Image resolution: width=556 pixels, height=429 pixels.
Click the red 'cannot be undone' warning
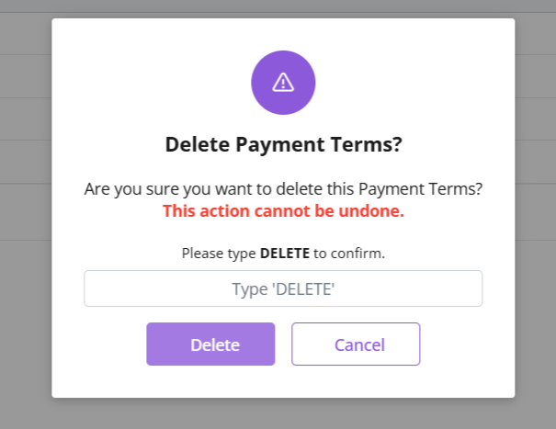283,211
